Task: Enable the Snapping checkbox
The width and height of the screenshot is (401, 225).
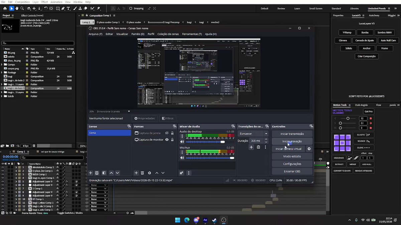Action: pos(131,8)
